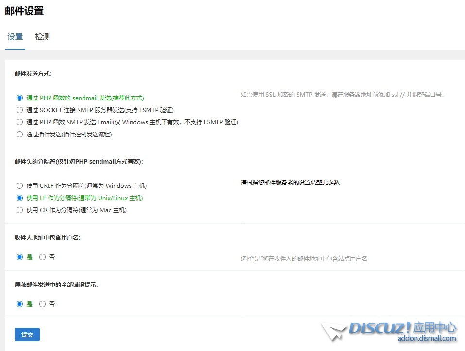The image size is (465, 351).
Task: Select PHP 函数 SMTP 发送 Email option
Action: coord(20,122)
